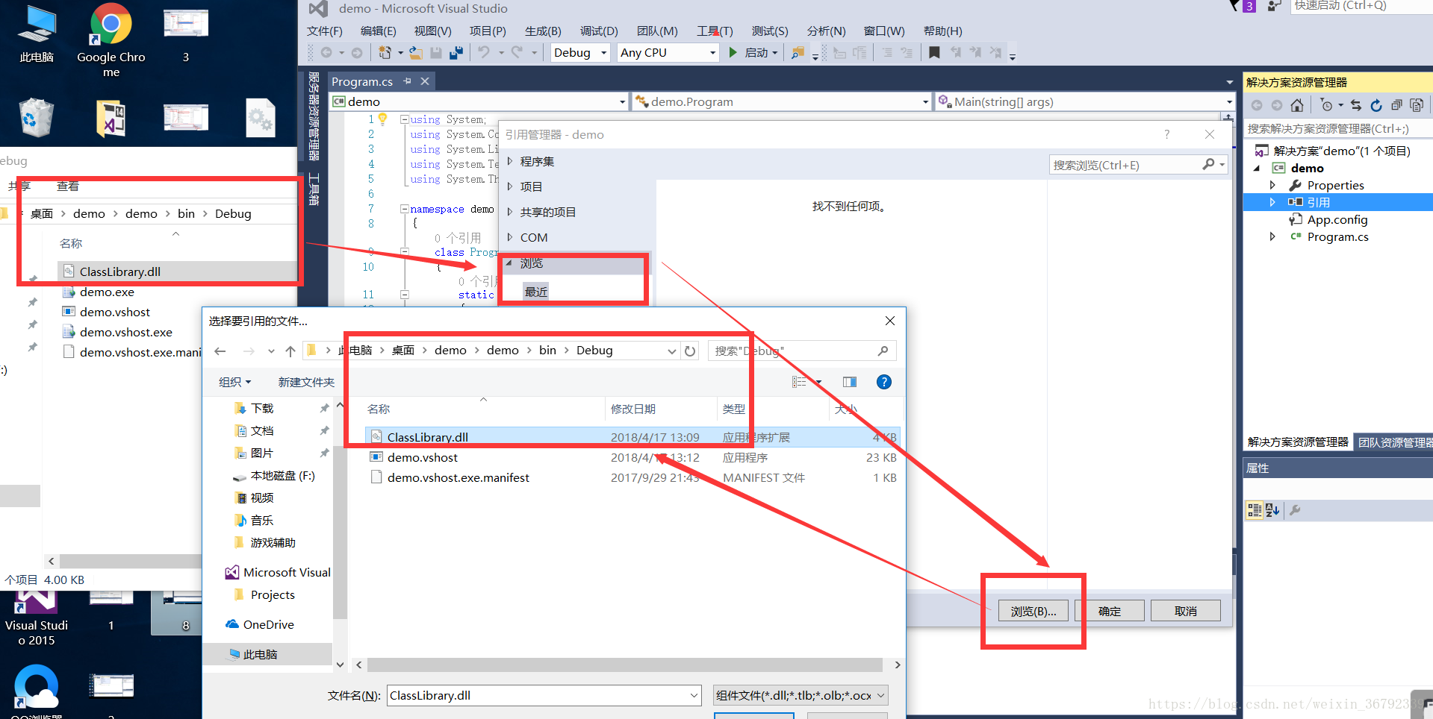Expand the Properties node in Solution Explorer

(x=1273, y=185)
